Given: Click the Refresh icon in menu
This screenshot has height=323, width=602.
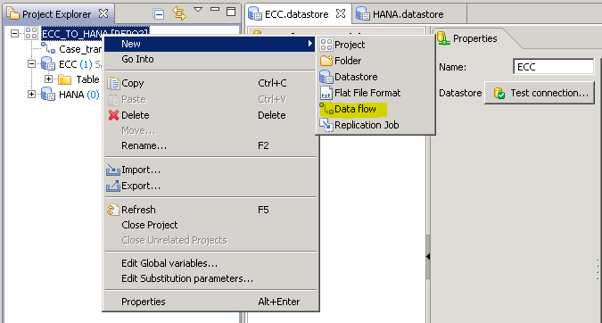Looking at the screenshot, I should click(x=112, y=210).
